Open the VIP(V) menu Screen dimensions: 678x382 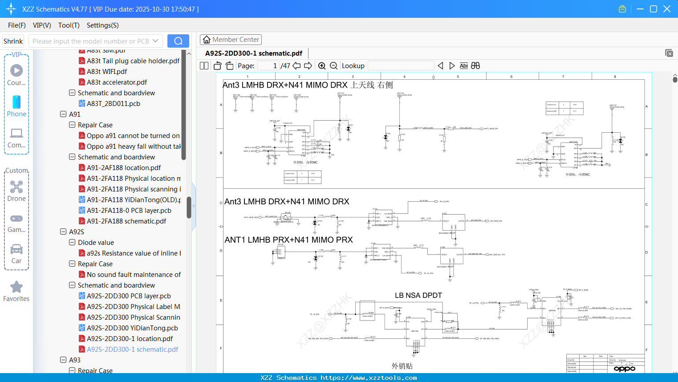[x=42, y=25]
